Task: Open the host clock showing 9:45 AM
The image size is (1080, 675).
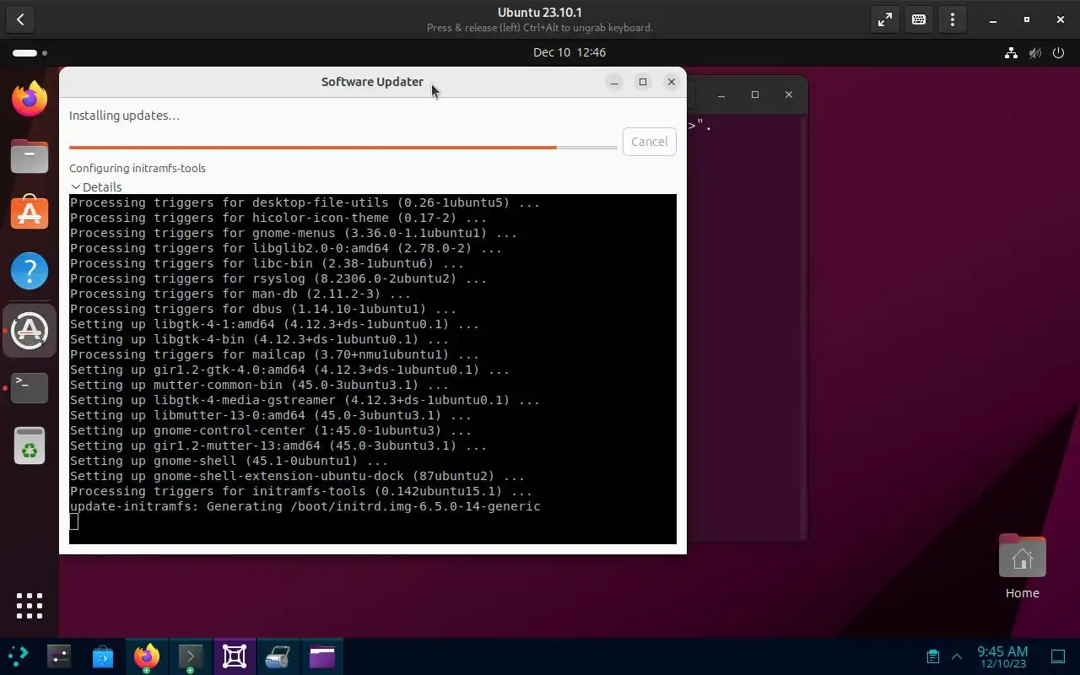Action: 1002,656
